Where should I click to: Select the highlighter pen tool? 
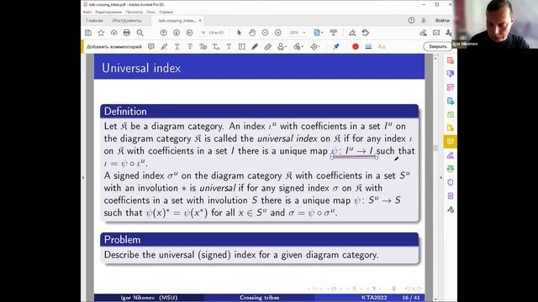click(x=164, y=47)
